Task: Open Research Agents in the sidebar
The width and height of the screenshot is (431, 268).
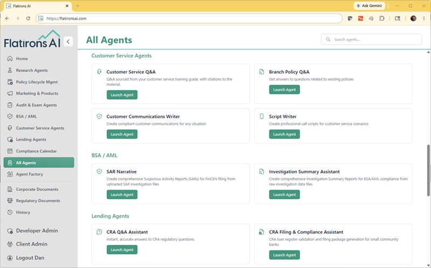Action: [x=39, y=70]
